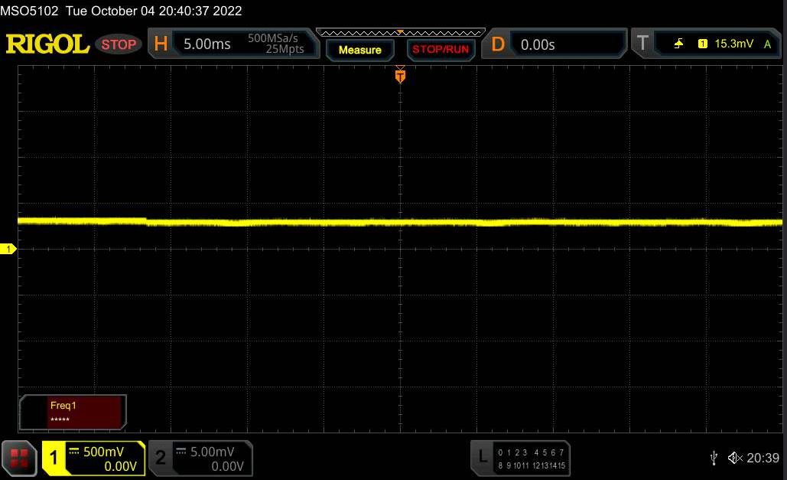Screen dimensions: 787x480
Task: Open the Measure menu
Action: coord(360,50)
